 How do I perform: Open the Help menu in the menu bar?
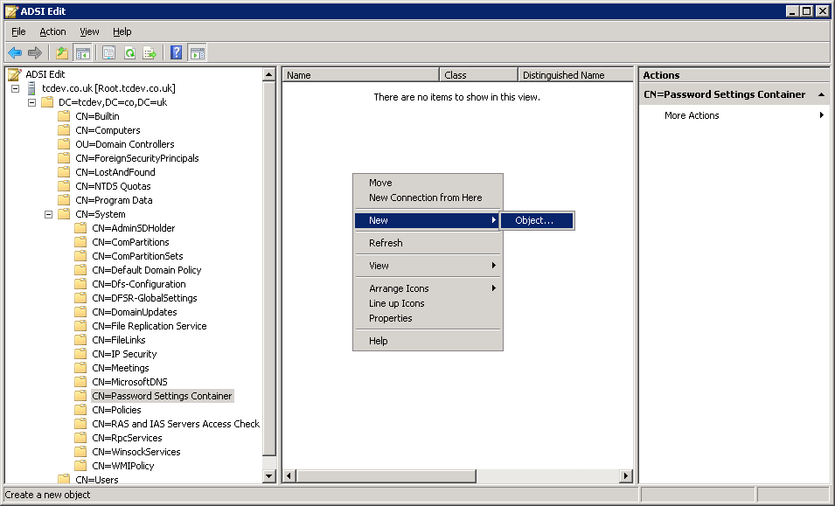122,32
